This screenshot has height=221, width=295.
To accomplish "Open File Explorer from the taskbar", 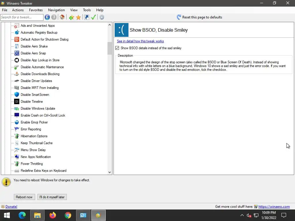I will point(37,215).
